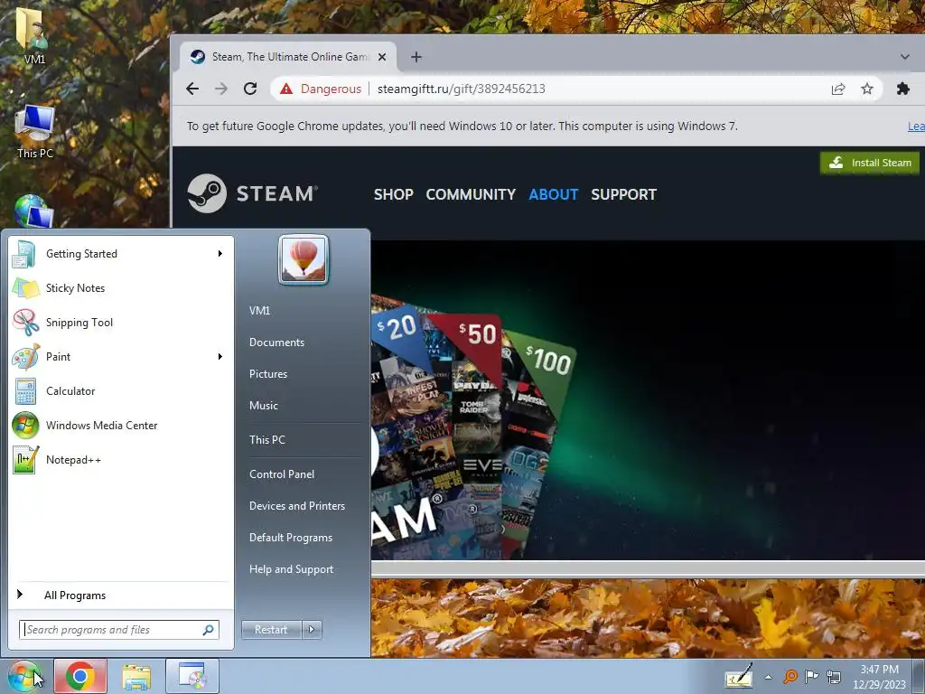Expand All Programs list
The image size is (925, 694).
coord(75,596)
